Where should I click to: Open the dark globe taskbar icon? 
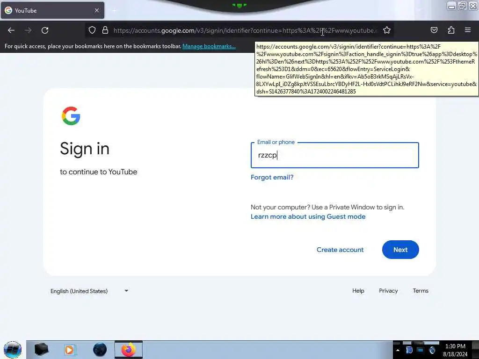point(100,350)
